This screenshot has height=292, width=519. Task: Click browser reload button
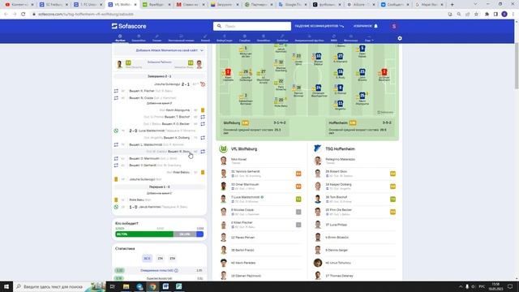[x=24, y=15]
